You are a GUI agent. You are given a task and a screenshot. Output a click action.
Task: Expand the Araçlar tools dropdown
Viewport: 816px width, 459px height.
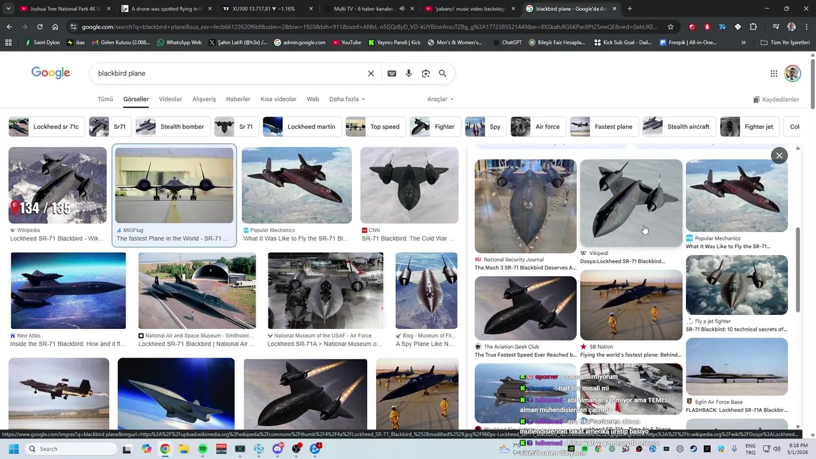tap(440, 99)
